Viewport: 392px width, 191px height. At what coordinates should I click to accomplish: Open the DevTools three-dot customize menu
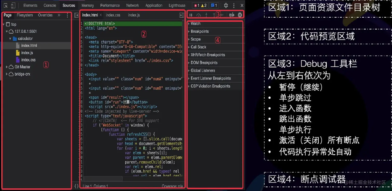pyautogui.click(x=234, y=5)
